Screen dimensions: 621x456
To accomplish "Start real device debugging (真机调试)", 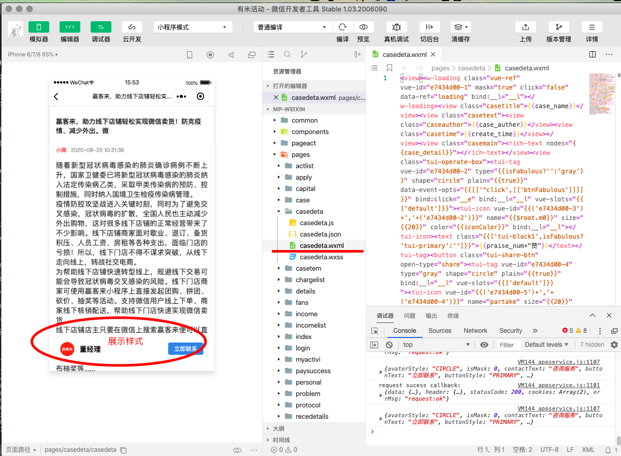I will [396, 27].
